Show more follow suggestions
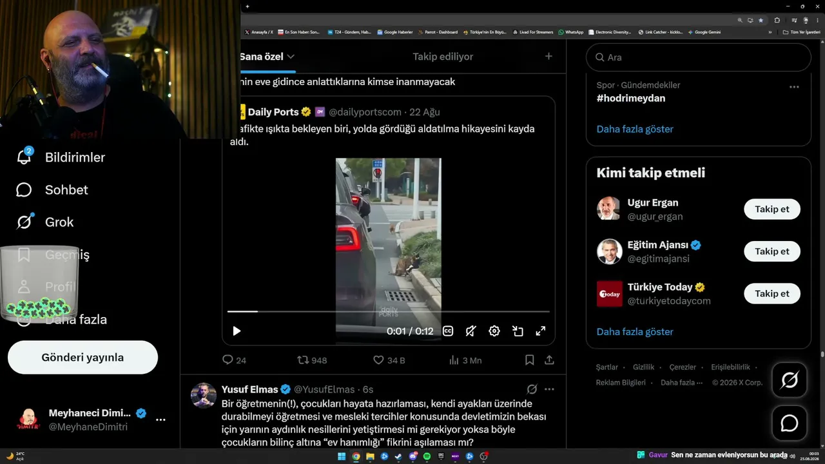Screen dimensions: 825x464 (635, 332)
